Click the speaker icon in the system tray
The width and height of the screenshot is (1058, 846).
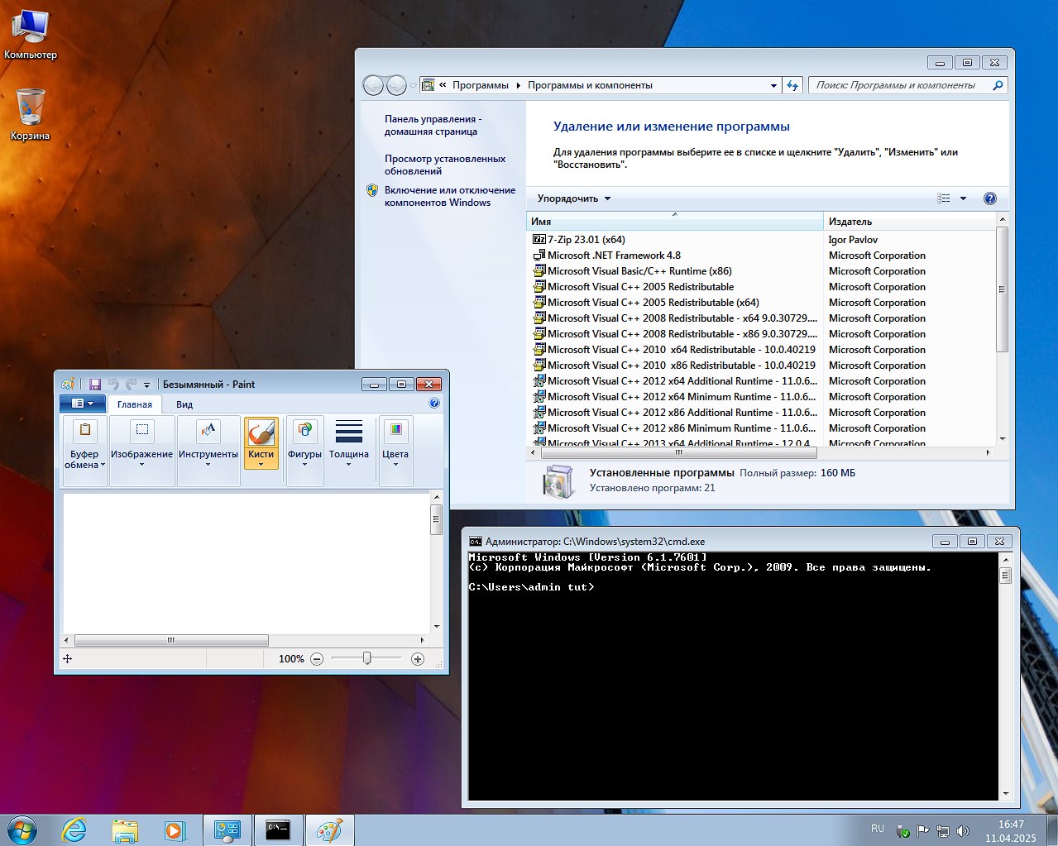[x=963, y=829]
